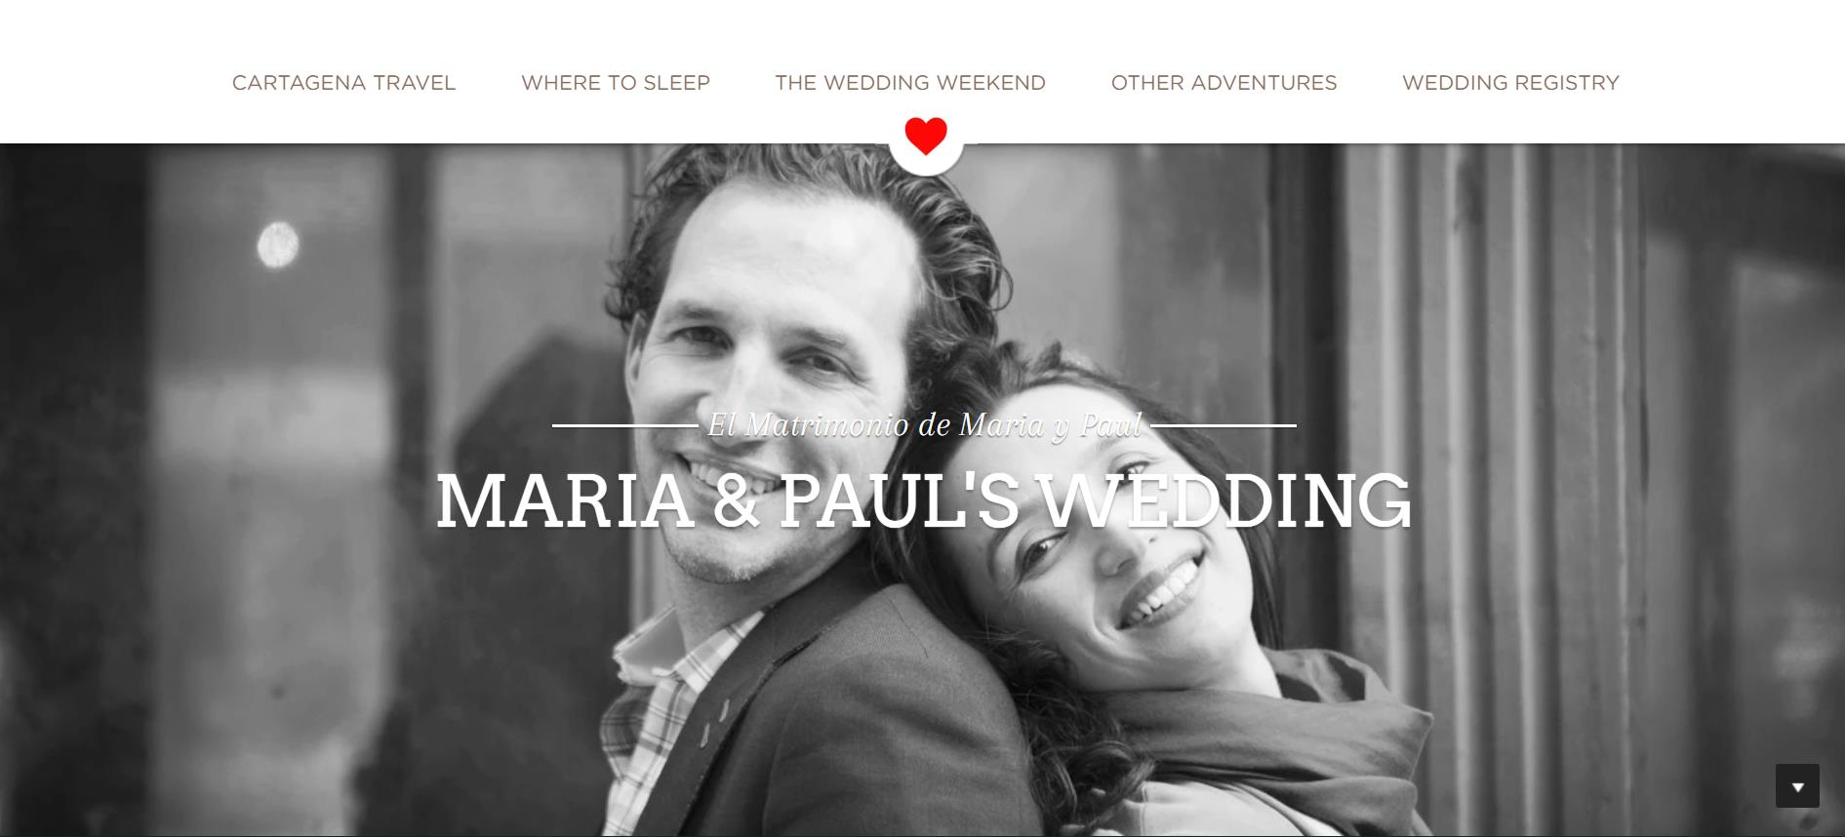Click the dark down-arrow scroll button
Image resolution: width=1845 pixels, height=837 pixels.
point(1797,786)
